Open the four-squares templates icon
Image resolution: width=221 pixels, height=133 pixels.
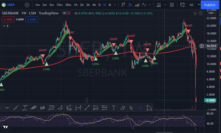pos(172,5)
